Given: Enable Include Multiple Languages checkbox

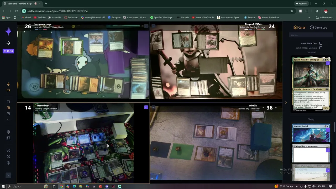Looking at the screenshot, I should click(x=321, y=48).
